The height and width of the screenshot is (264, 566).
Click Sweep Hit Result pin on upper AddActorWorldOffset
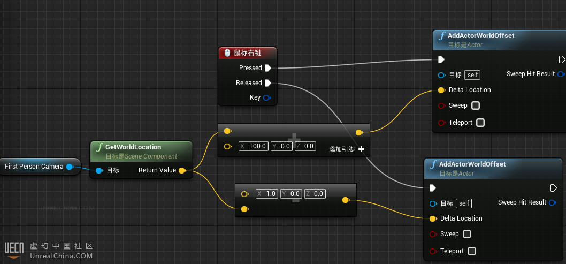(561, 74)
